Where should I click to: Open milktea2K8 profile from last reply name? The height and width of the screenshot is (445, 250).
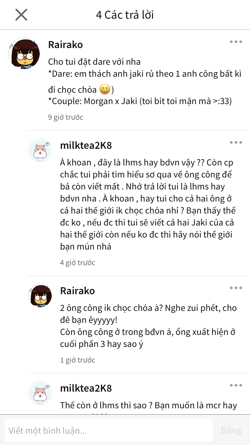tap(86, 388)
